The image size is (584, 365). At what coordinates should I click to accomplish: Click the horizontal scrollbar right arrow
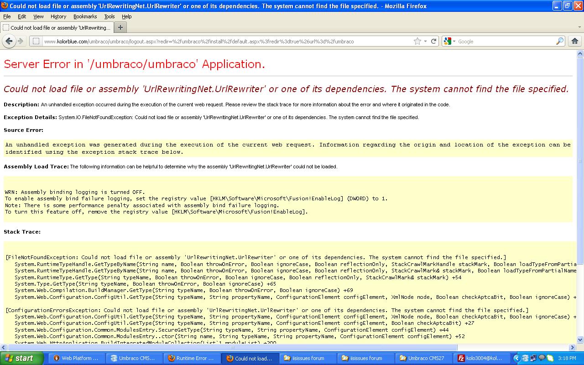[x=573, y=347]
